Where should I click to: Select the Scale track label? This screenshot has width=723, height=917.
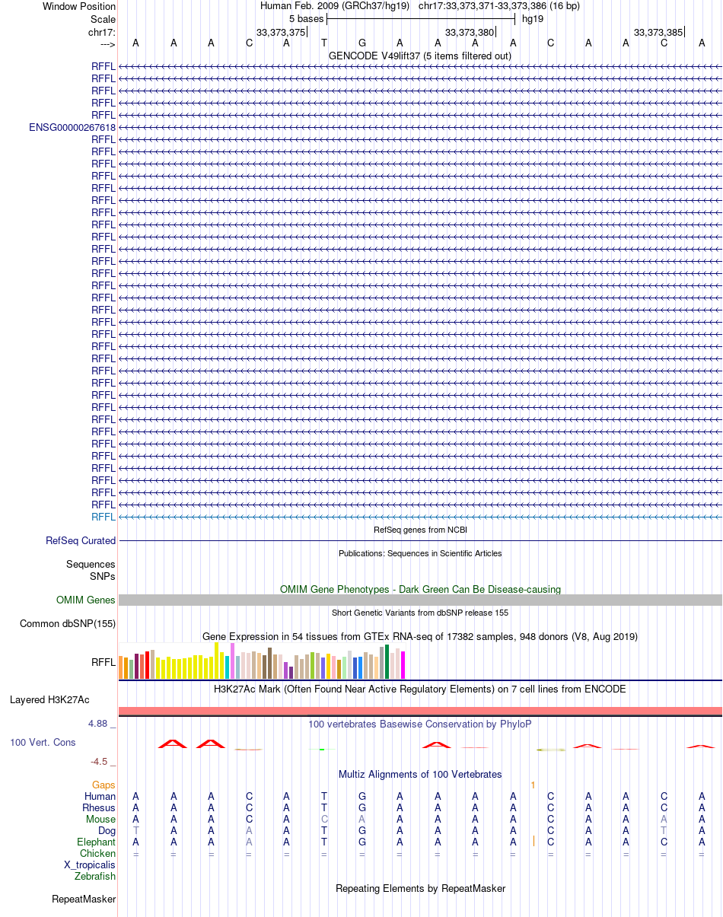pyautogui.click(x=103, y=19)
